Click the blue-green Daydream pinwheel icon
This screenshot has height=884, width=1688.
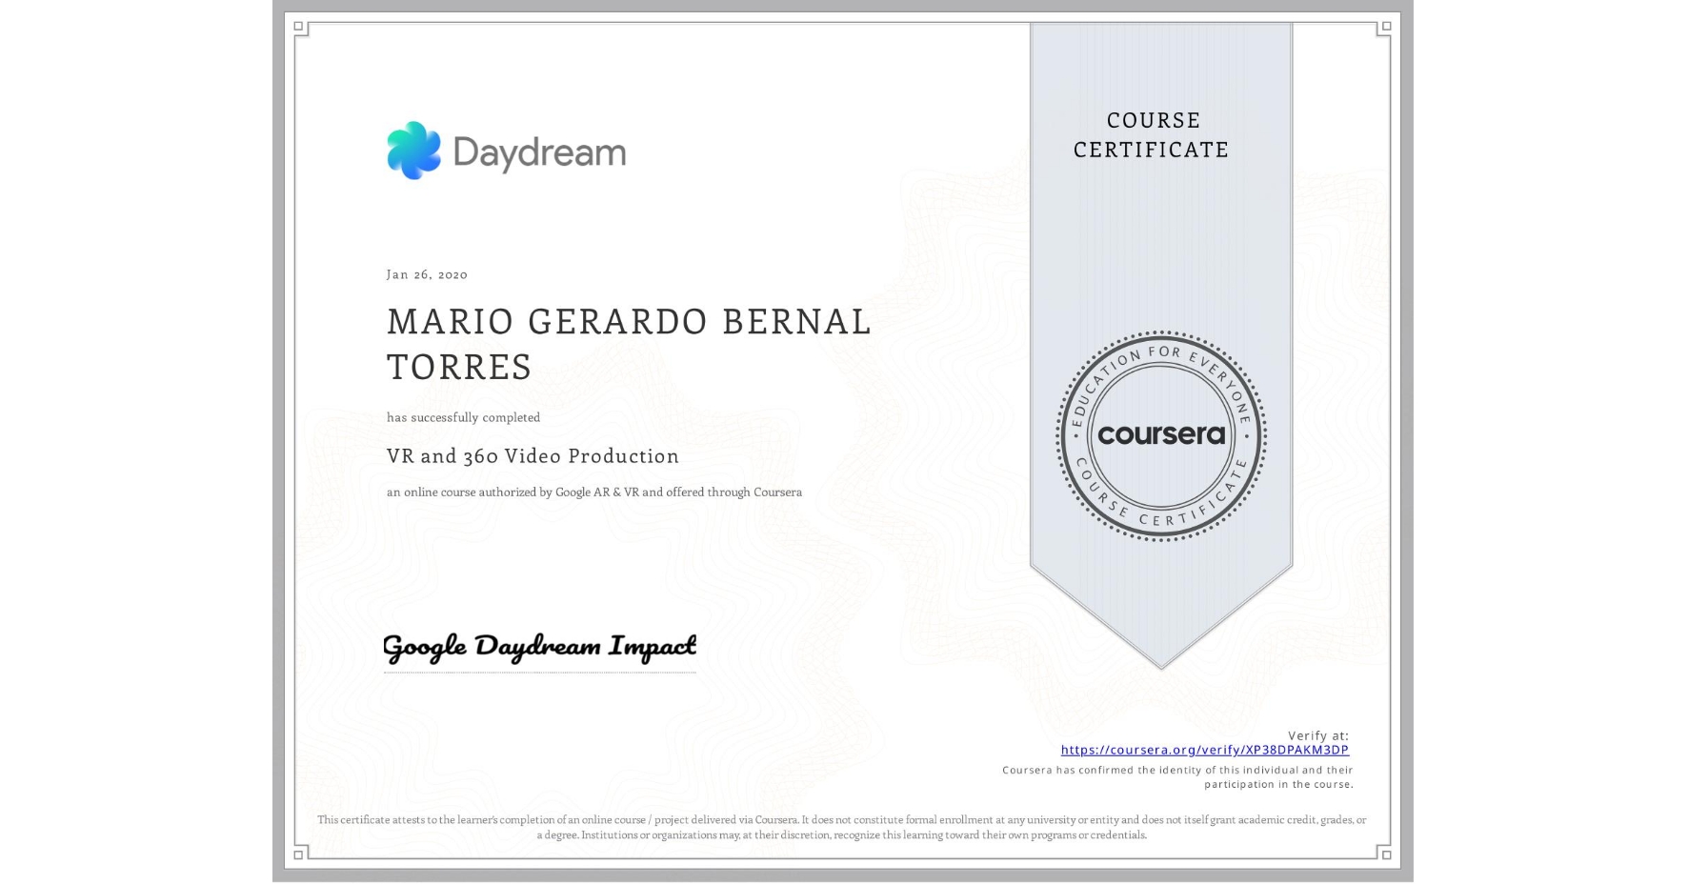(x=413, y=151)
